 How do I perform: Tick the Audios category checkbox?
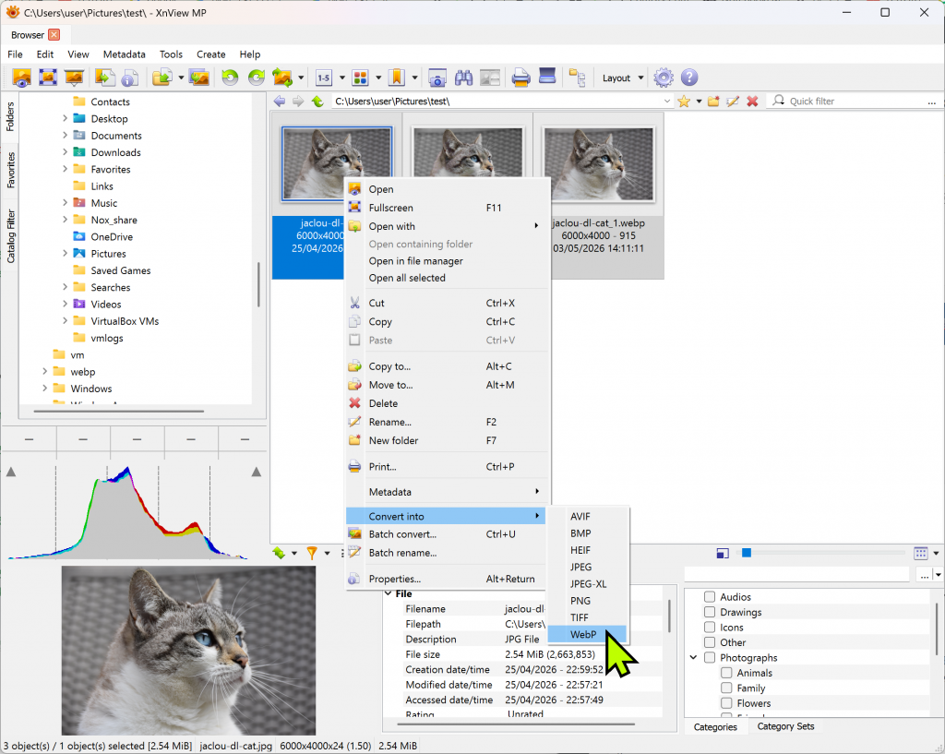tap(710, 597)
